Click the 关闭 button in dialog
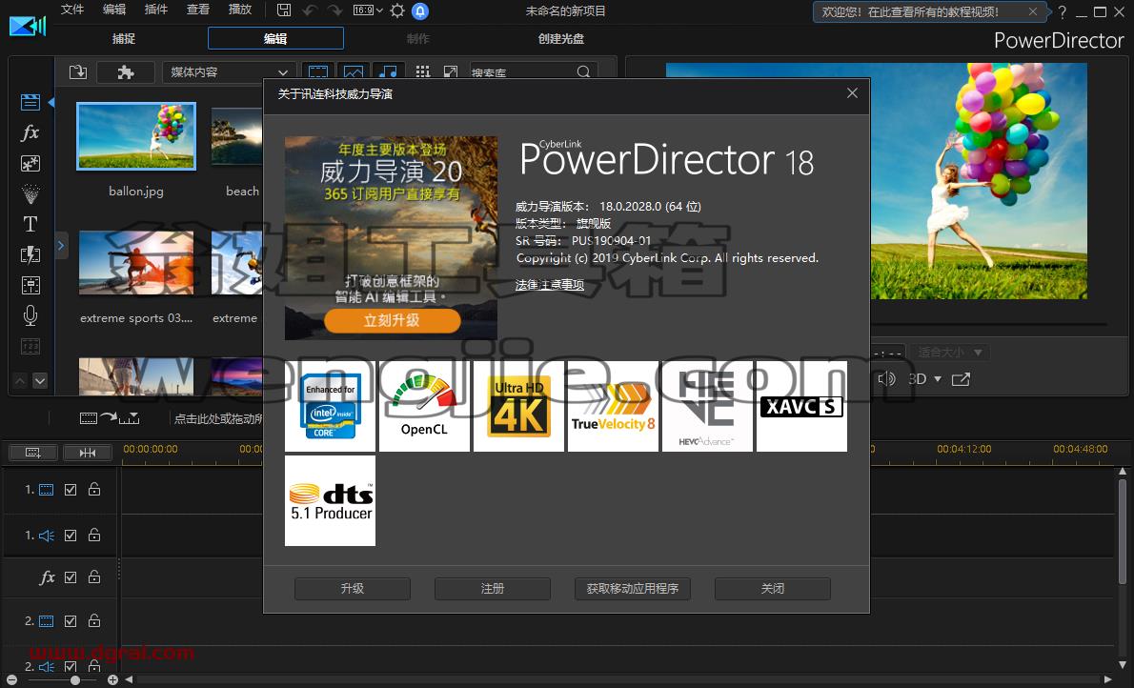Screen dimensions: 1134x688 [x=773, y=589]
